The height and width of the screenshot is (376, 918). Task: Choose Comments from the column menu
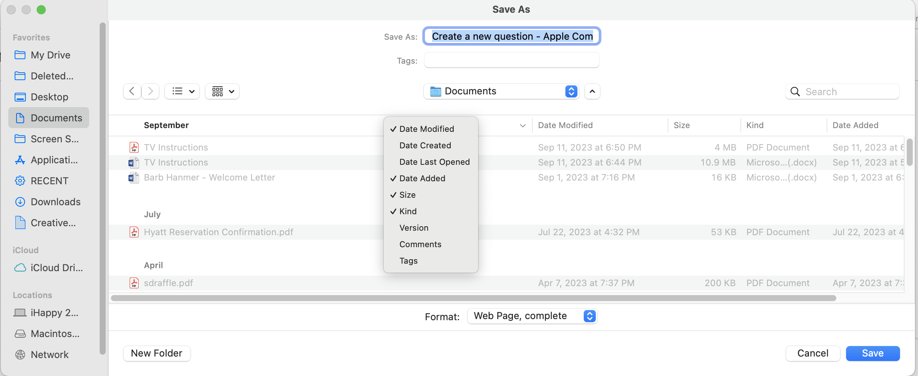pos(420,244)
